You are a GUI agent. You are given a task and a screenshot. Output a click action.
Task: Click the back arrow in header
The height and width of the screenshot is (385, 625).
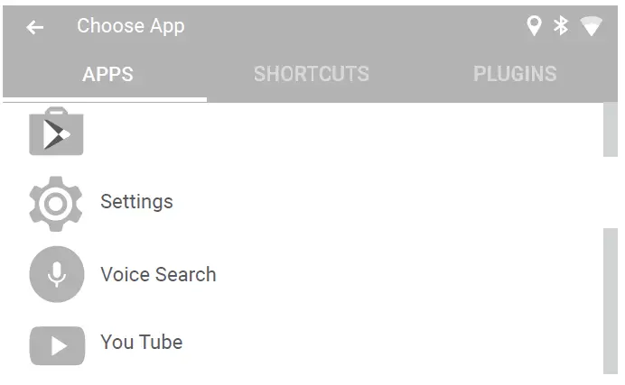click(34, 27)
